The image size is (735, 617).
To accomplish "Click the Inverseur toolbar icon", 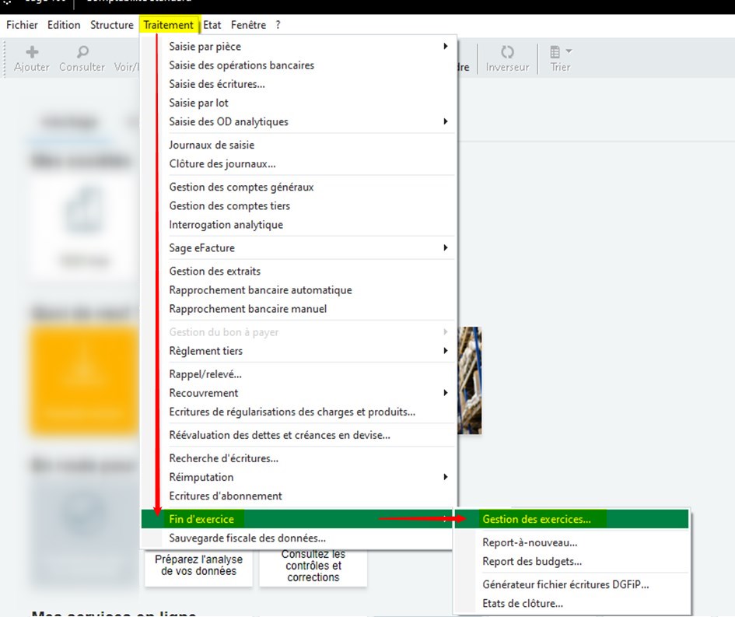I will (507, 53).
